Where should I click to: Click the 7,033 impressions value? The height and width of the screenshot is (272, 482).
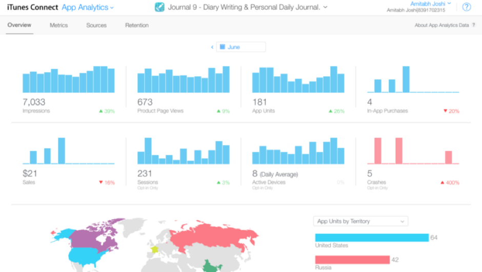point(34,102)
